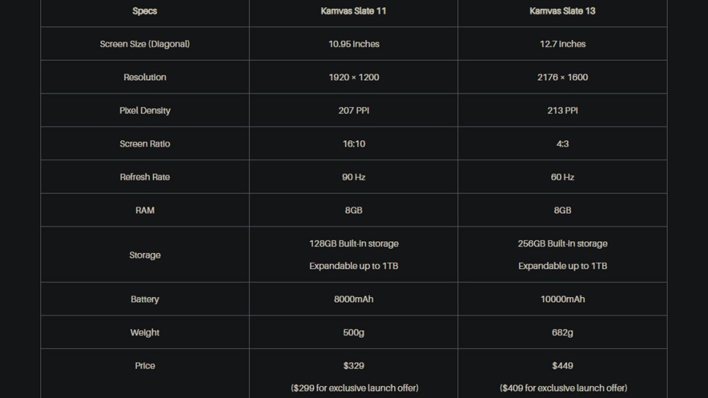Click the 12.7 inches cell
The height and width of the screenshot is (398, 708).
pos(562,44)
